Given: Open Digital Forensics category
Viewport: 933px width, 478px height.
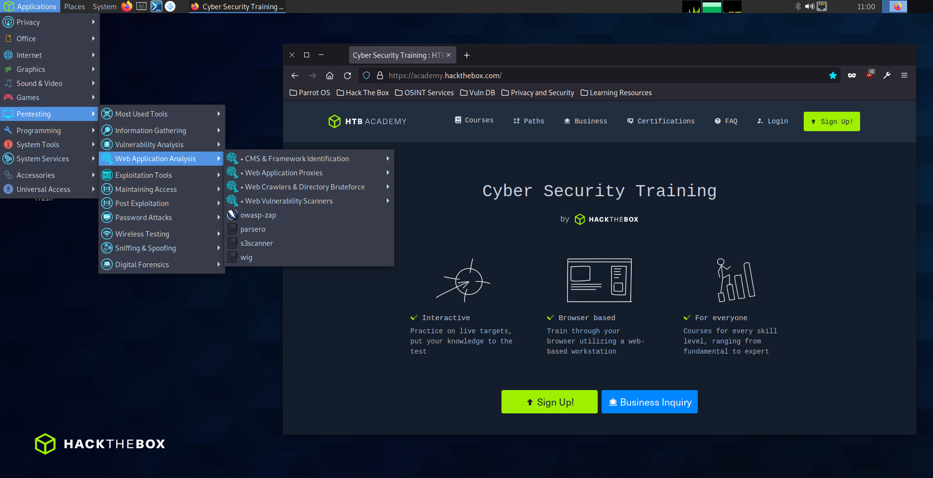Looking at the screenshot, I should (161, 265).
